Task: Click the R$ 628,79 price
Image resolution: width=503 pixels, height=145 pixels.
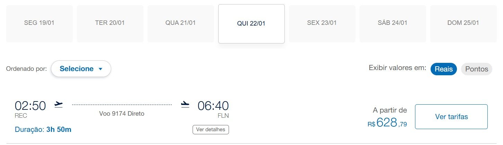Action: [x=387, y=123]
